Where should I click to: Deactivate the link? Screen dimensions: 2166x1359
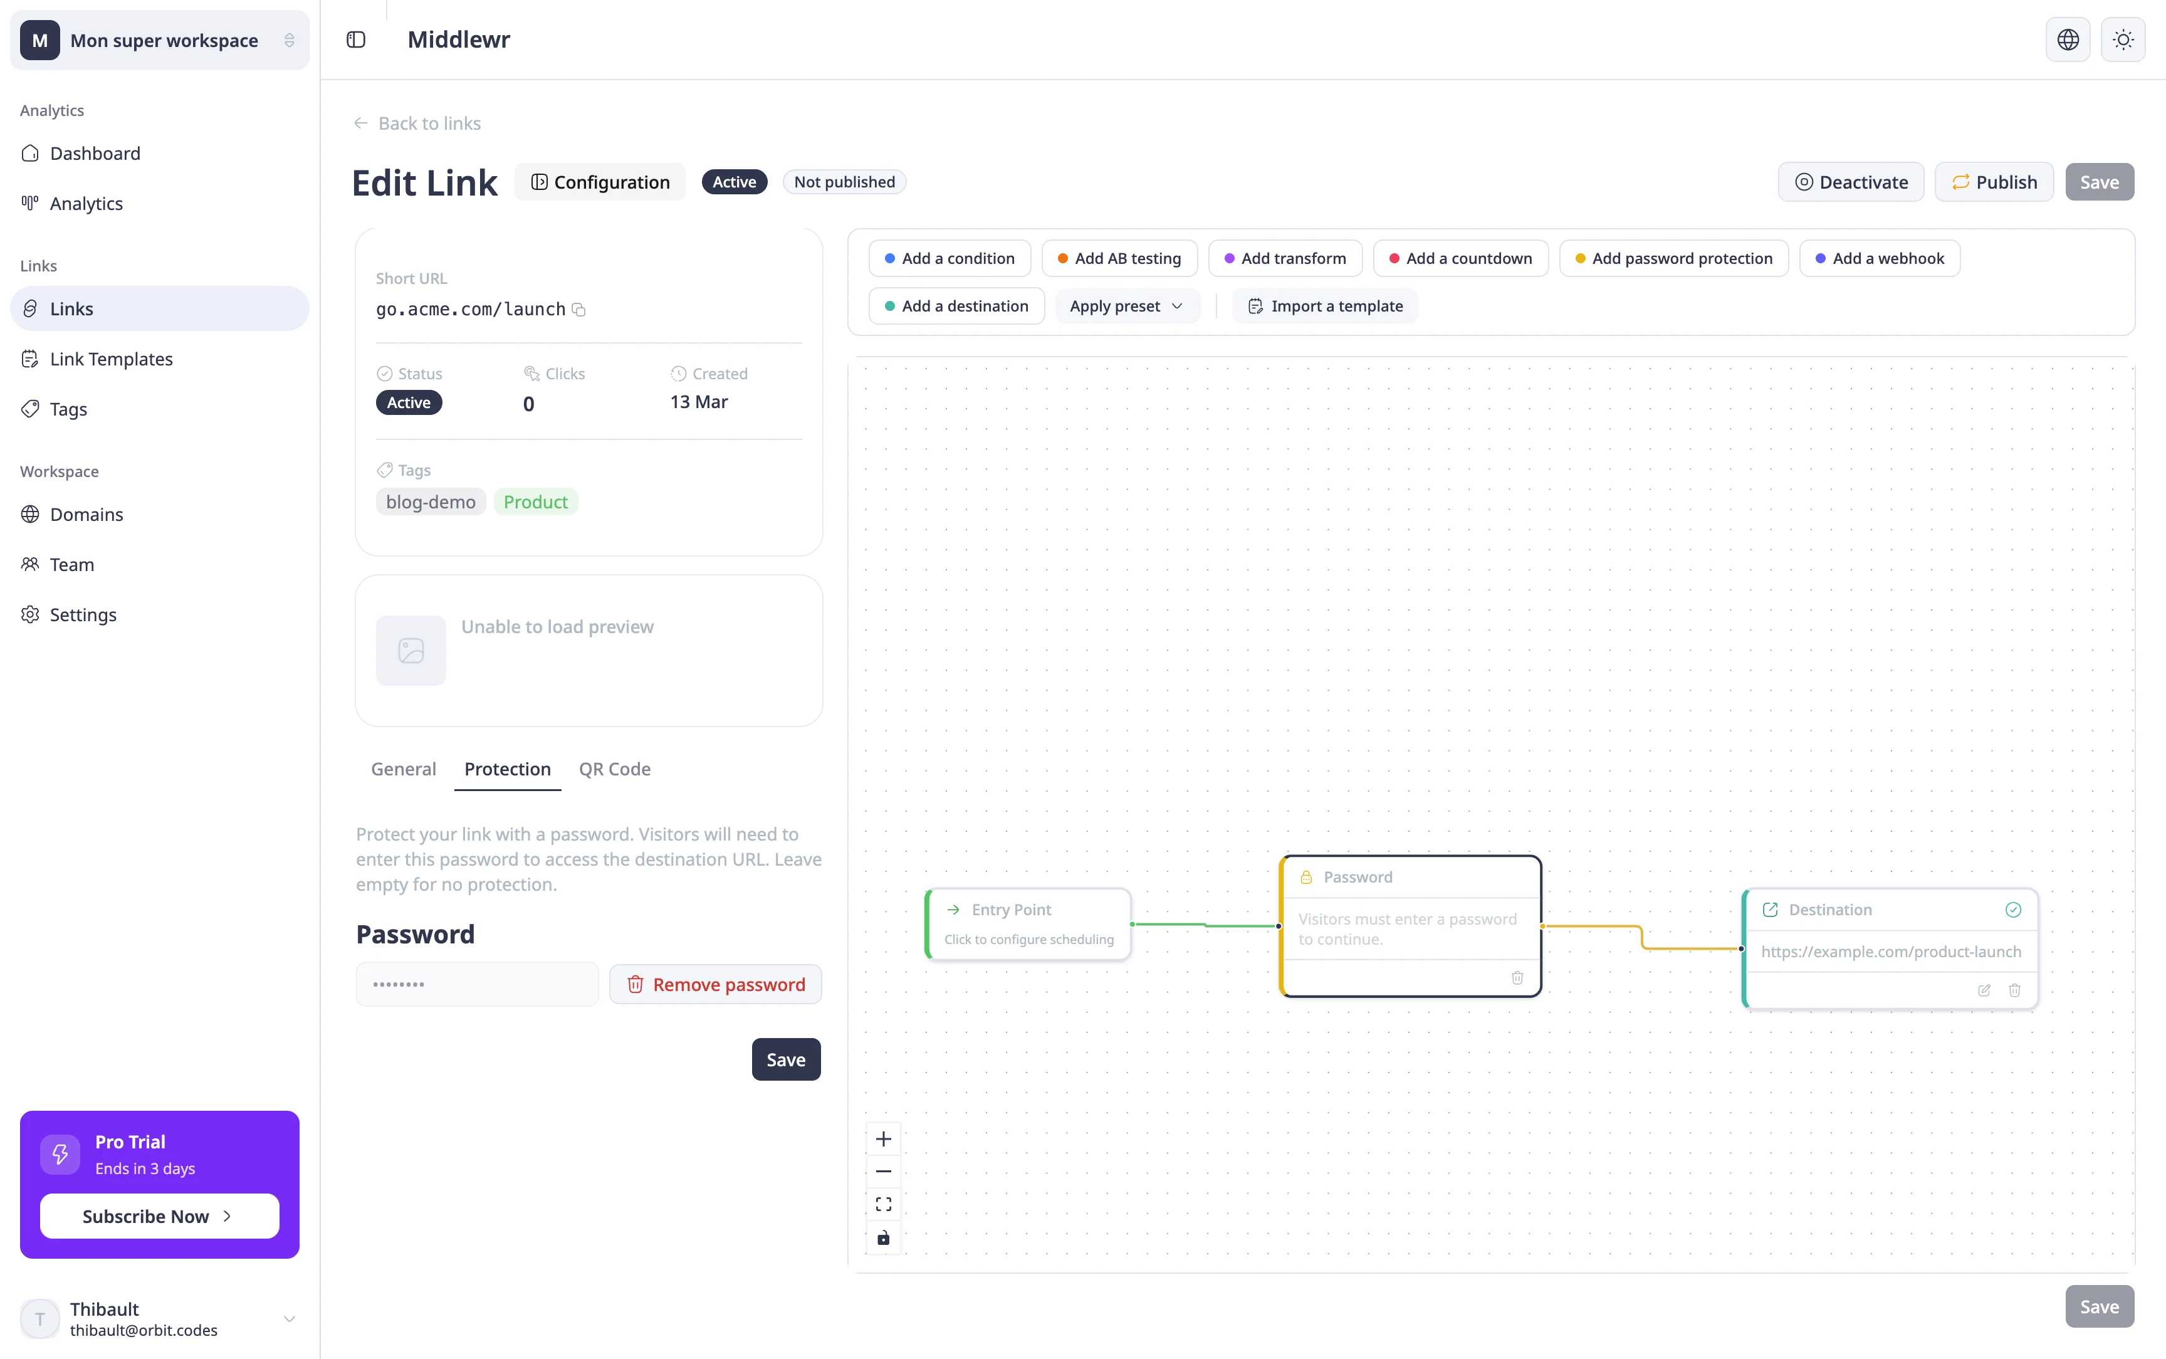coord(1851,182)
